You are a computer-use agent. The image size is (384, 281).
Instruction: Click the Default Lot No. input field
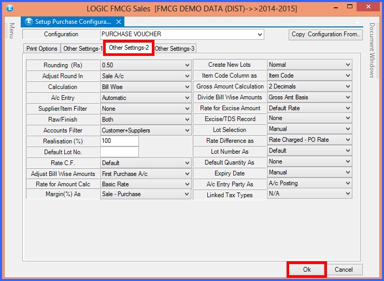click(120, 152)
